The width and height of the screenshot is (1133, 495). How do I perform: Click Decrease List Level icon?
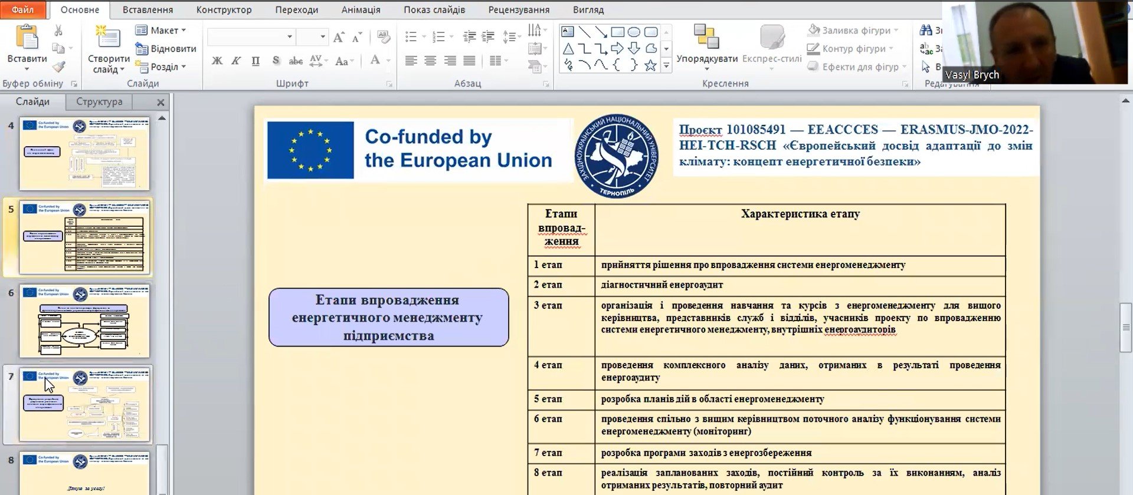pyautogui.click(x=469, y=37)
